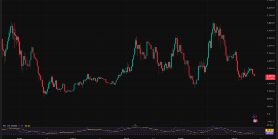This screenshot has width=278, height=139.
Task: Click the 2,400.0 price axis label
Action: pyautogui.click(x=271, y=69)
